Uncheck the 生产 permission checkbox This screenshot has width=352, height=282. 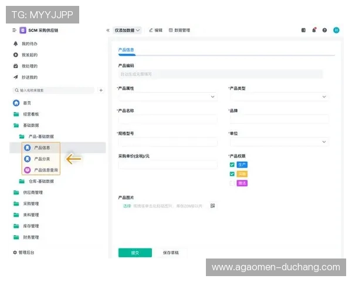(x=232, y=164)
